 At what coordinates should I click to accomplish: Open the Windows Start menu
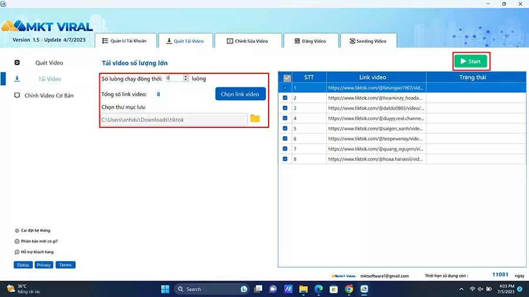coord(165,289)
